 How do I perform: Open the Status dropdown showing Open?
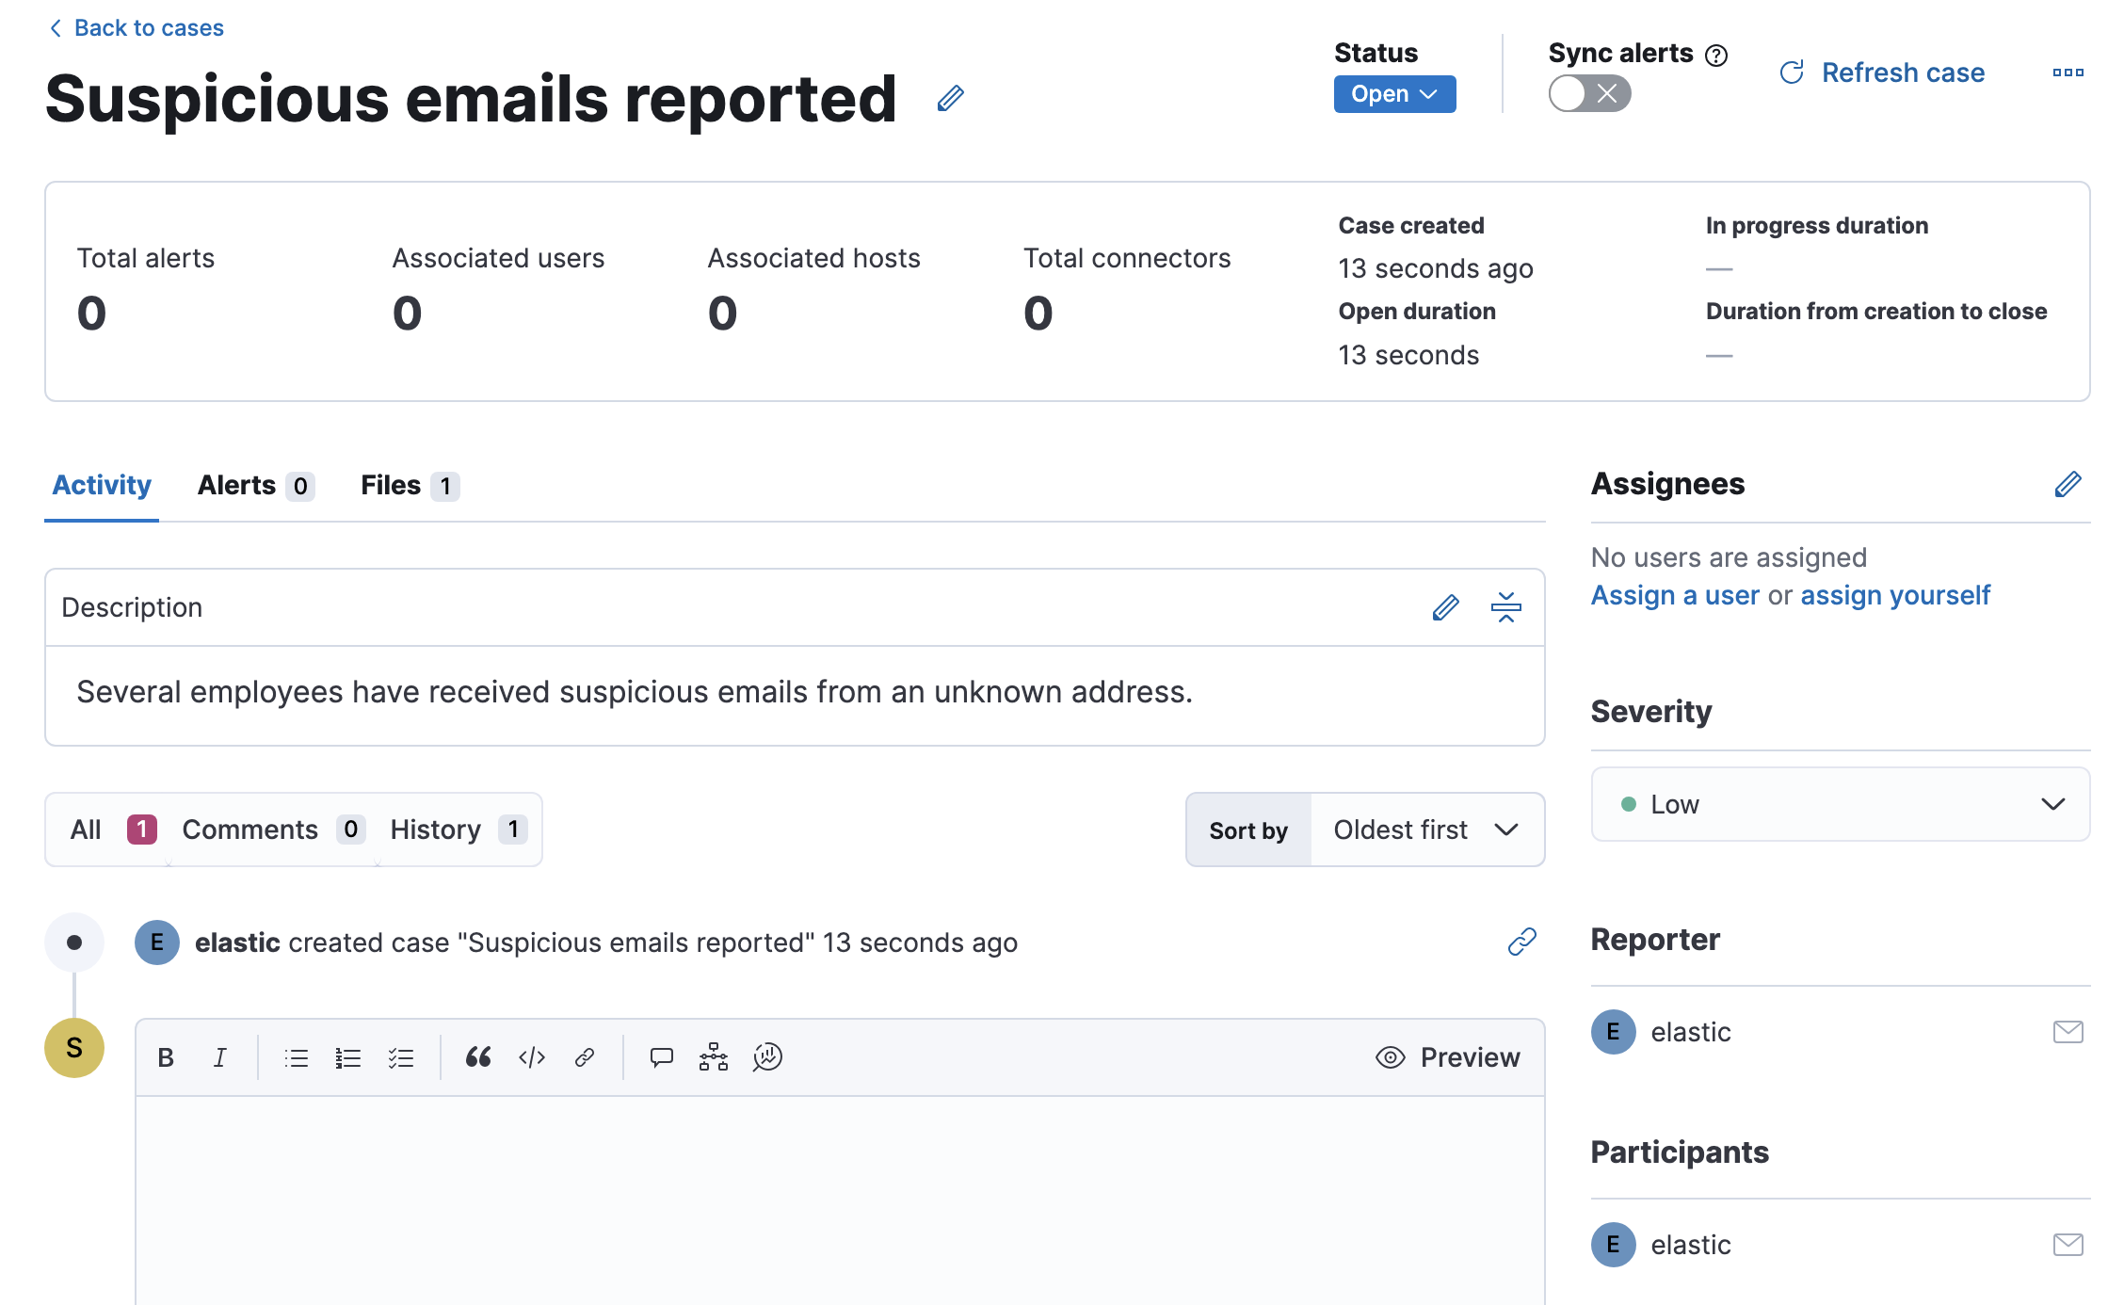coord(1394,94)
